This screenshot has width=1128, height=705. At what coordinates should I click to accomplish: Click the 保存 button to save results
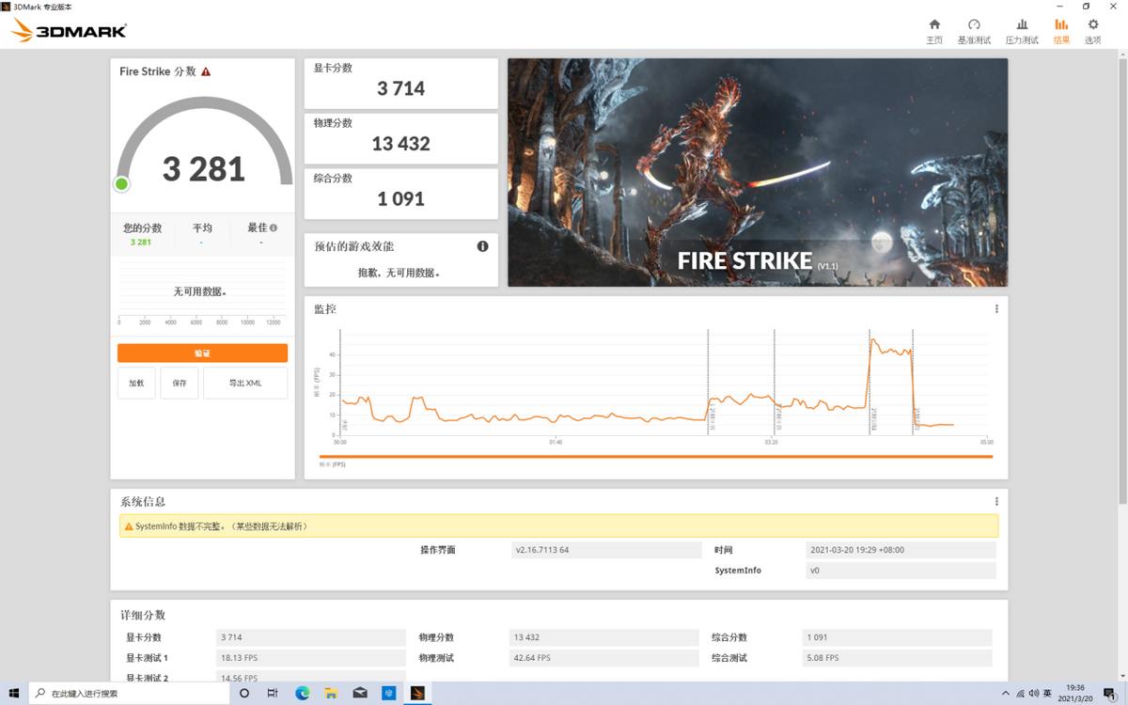179,383
